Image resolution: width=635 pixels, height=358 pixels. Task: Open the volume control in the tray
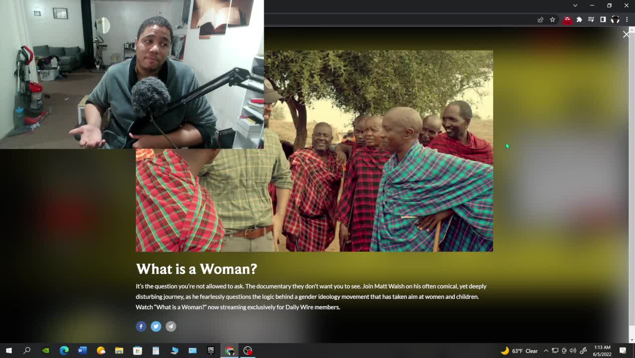click(573, 351)
